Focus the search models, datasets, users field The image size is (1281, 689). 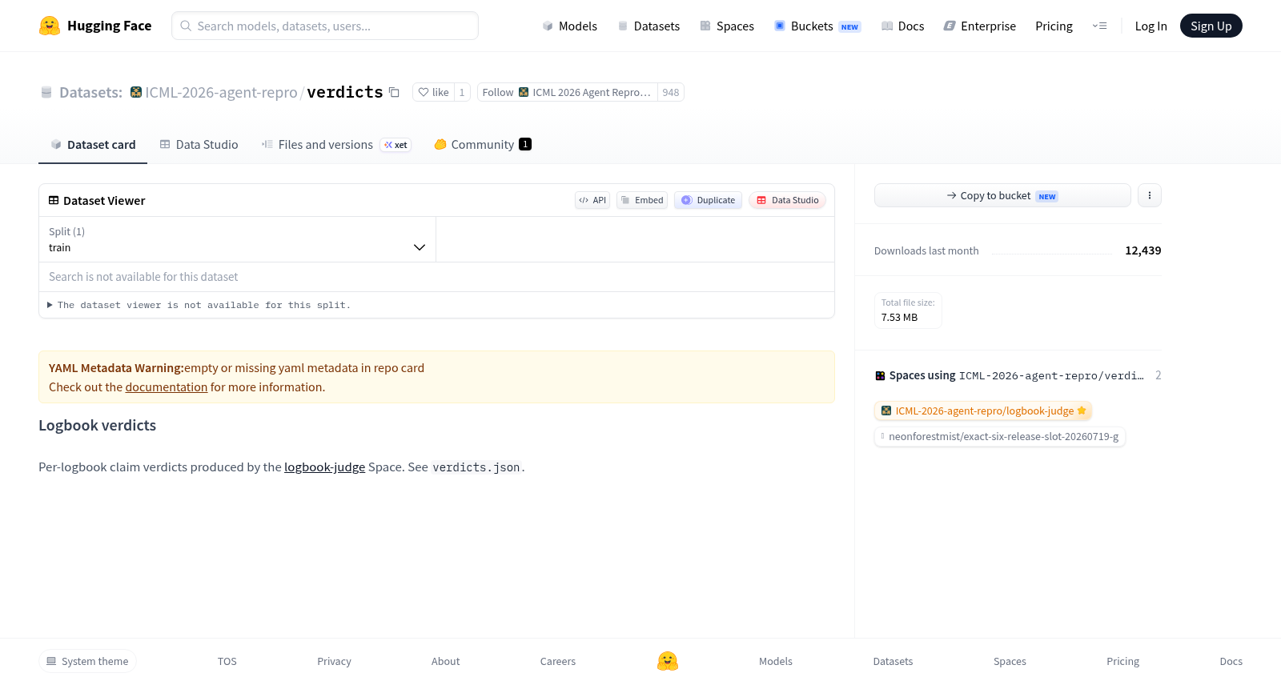click(325, 26)
